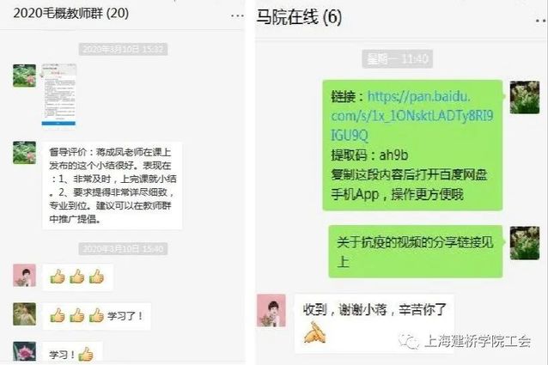Select the three thumbs-up emoji message

pos(77,277)
